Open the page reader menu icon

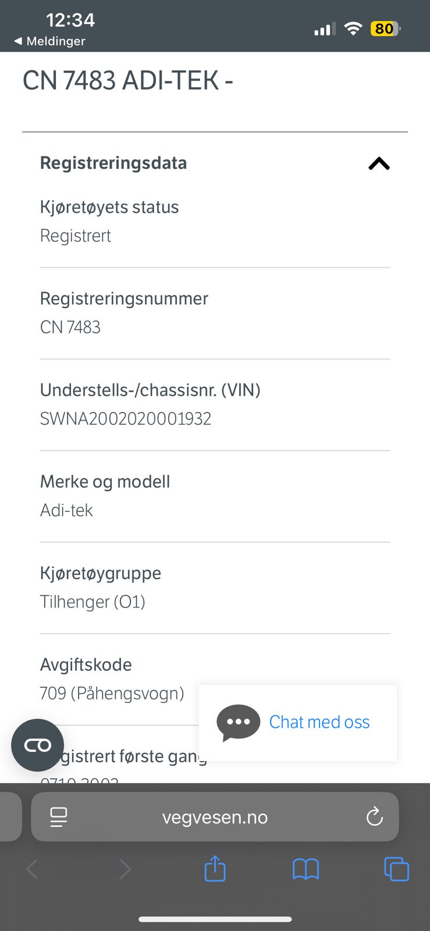click(x=59, y=817)
